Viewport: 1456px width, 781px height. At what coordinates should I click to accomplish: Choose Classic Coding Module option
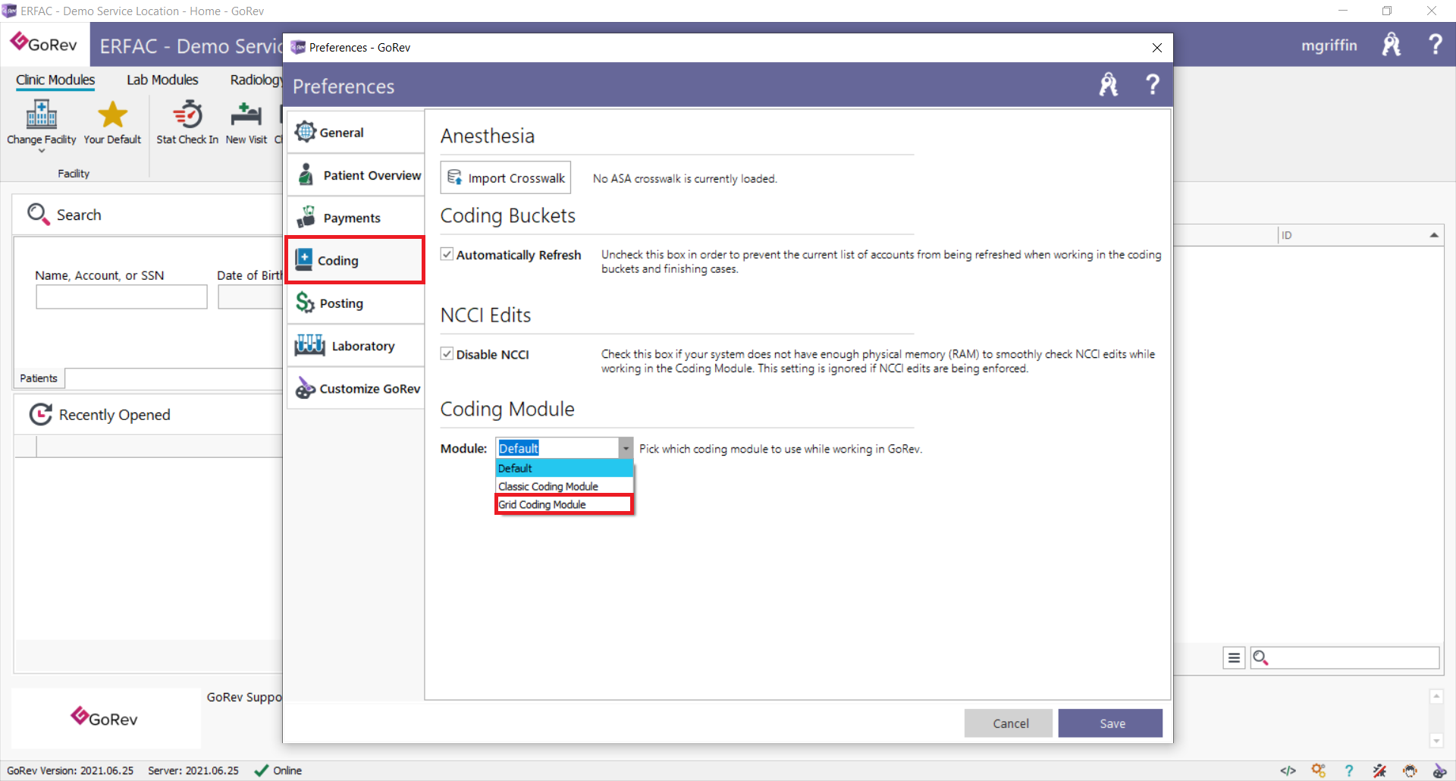point(564,486)
